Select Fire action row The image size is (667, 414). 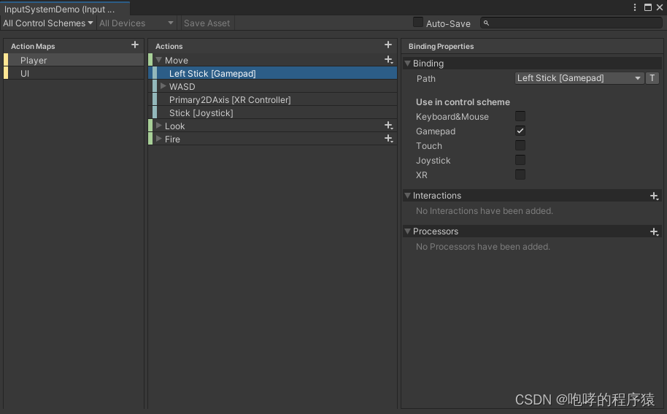click(x=273, y=139)
